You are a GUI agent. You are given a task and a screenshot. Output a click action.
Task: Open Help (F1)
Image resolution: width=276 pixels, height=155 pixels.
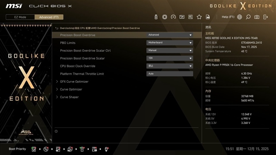coord(228,17)
